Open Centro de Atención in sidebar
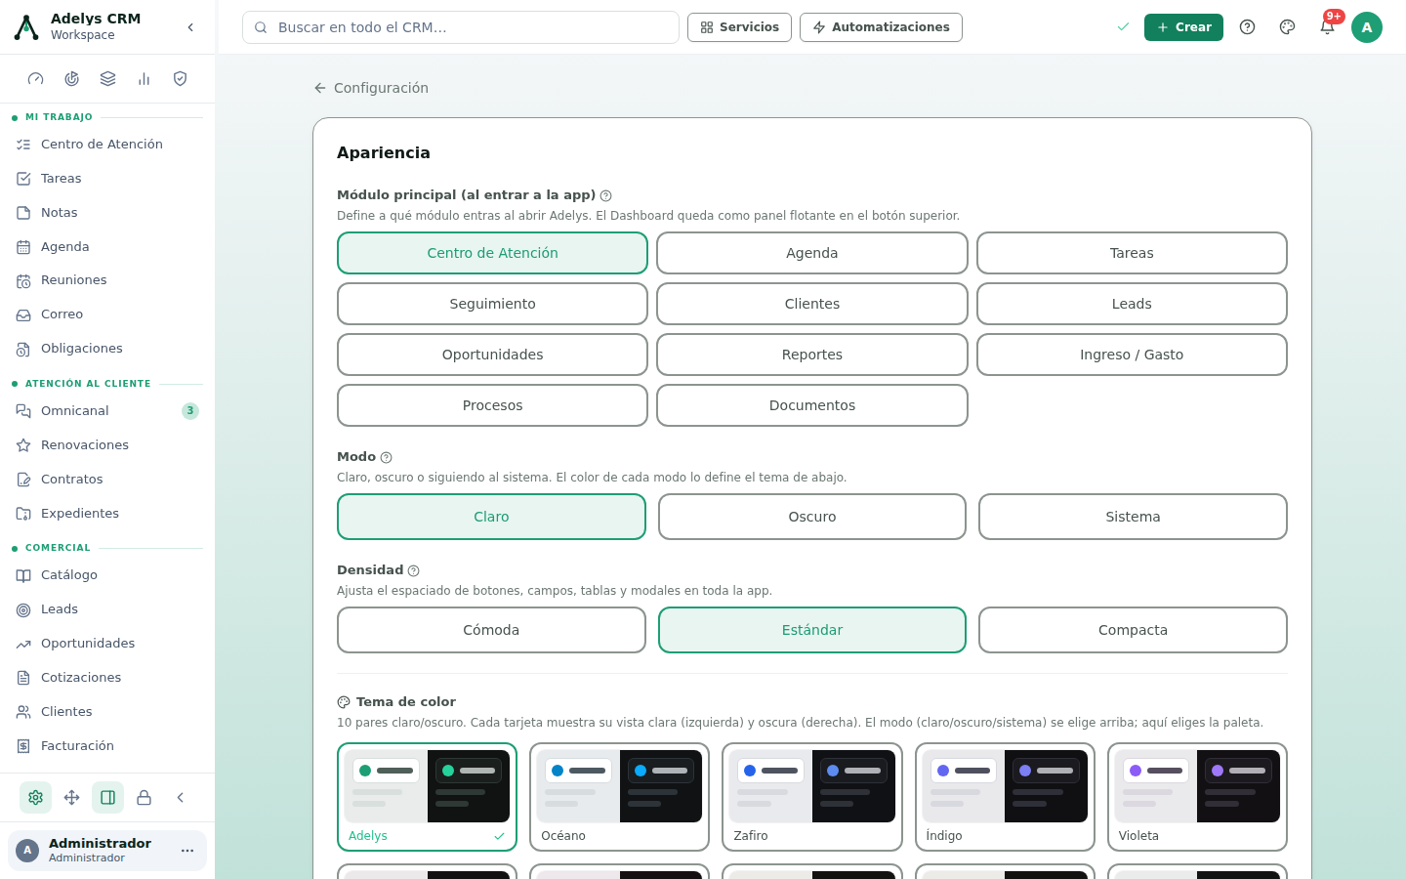Image resolution: width=1406 pixels, height=879 pixels. coord(107,145)
